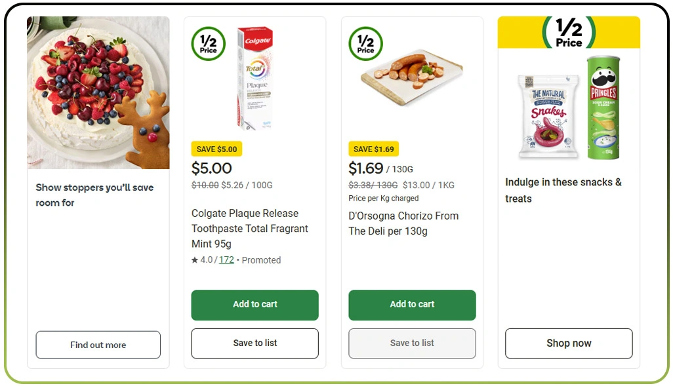Open the 172 reviews link

[x=226, y=260]
